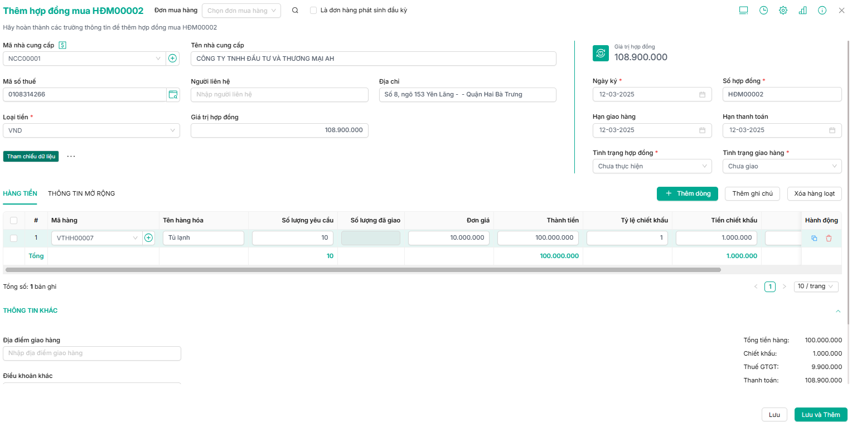This screenshot has height=422, width=852.
Task: Click the table's horizontal scrollbar
Action: (362, 270)
